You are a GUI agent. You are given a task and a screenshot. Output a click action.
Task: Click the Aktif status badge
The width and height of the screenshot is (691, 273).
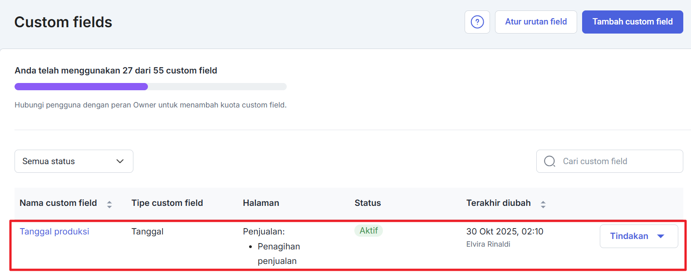pos(368,231)
